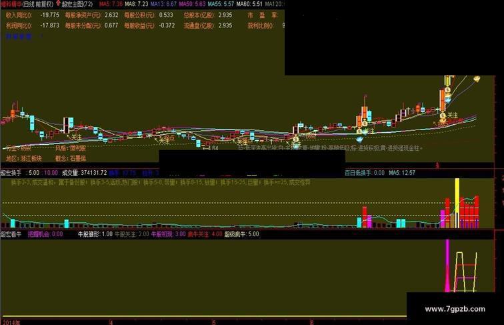Click the 2014年 date axis label
Screen dimensions: 504x325
click(x=11, y=322)
